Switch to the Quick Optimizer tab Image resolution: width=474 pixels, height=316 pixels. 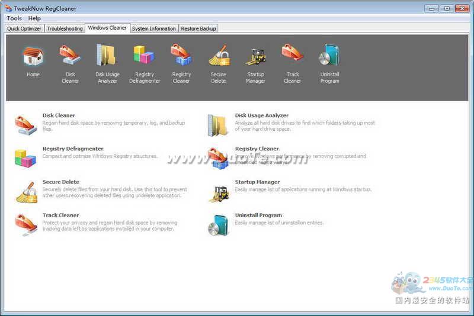coord(24,28)
